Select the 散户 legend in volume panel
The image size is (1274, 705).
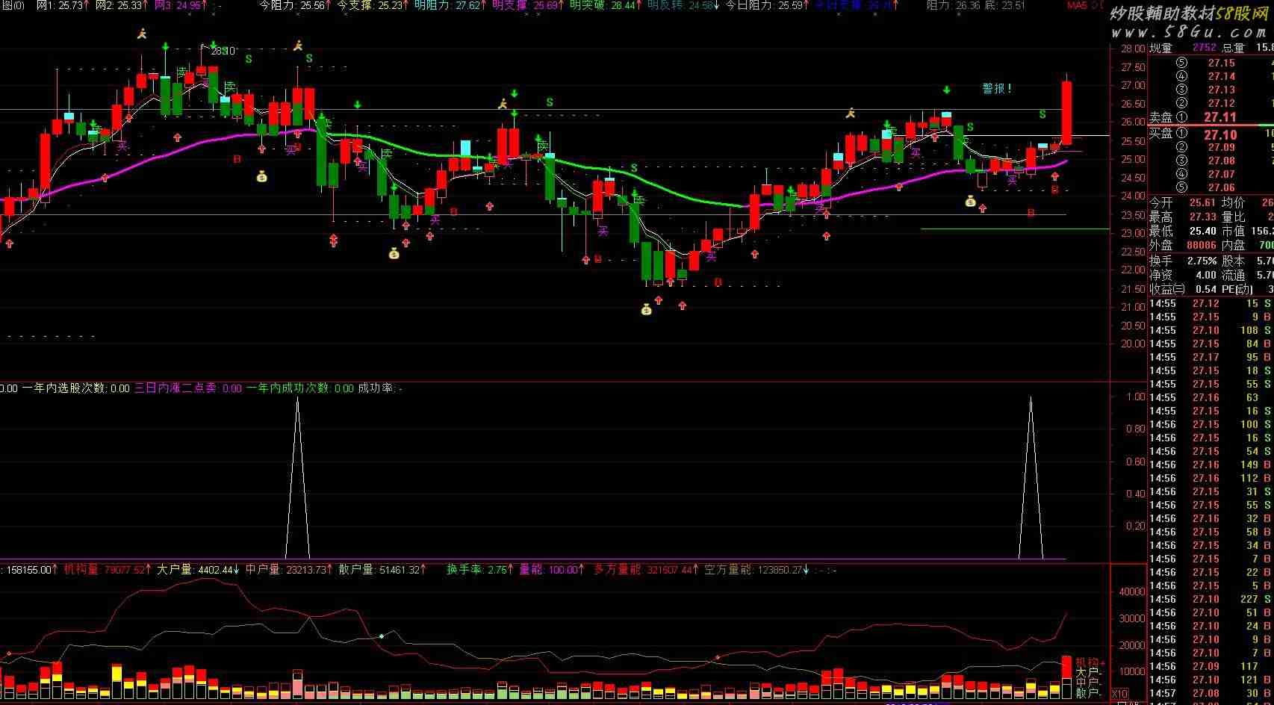click(1087, 694)
